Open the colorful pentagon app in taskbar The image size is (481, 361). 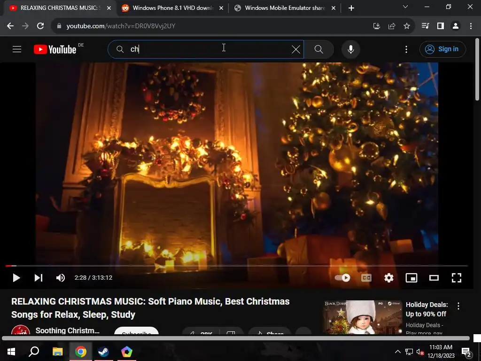click(x=127, y=352)
